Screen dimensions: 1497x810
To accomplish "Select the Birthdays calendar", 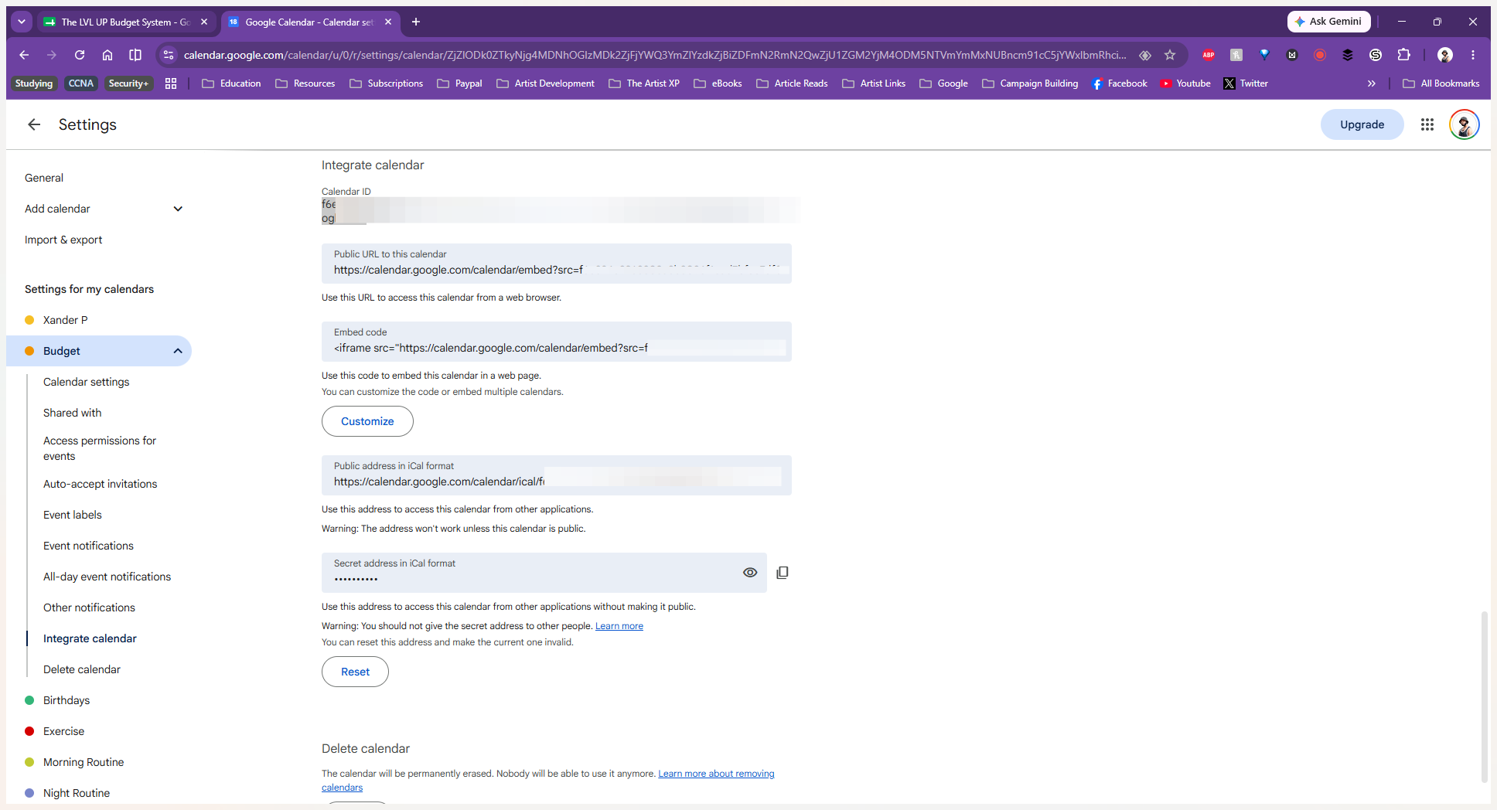I will tap(66, 700).
